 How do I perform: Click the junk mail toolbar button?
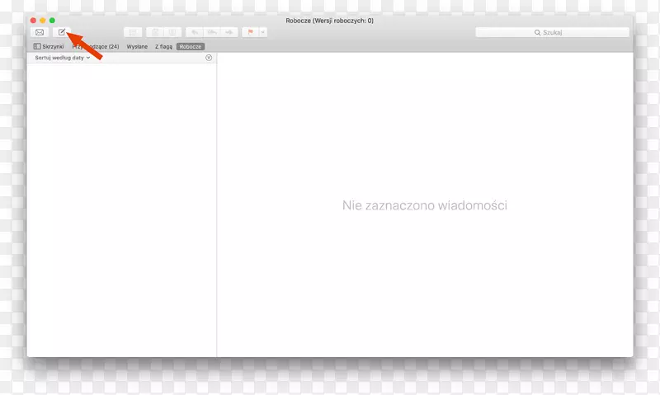tap(172, 32)
